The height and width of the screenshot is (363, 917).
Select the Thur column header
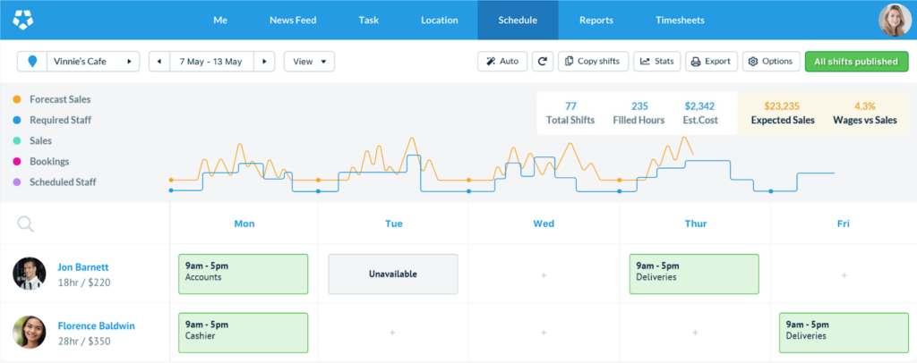coord(695,224)
